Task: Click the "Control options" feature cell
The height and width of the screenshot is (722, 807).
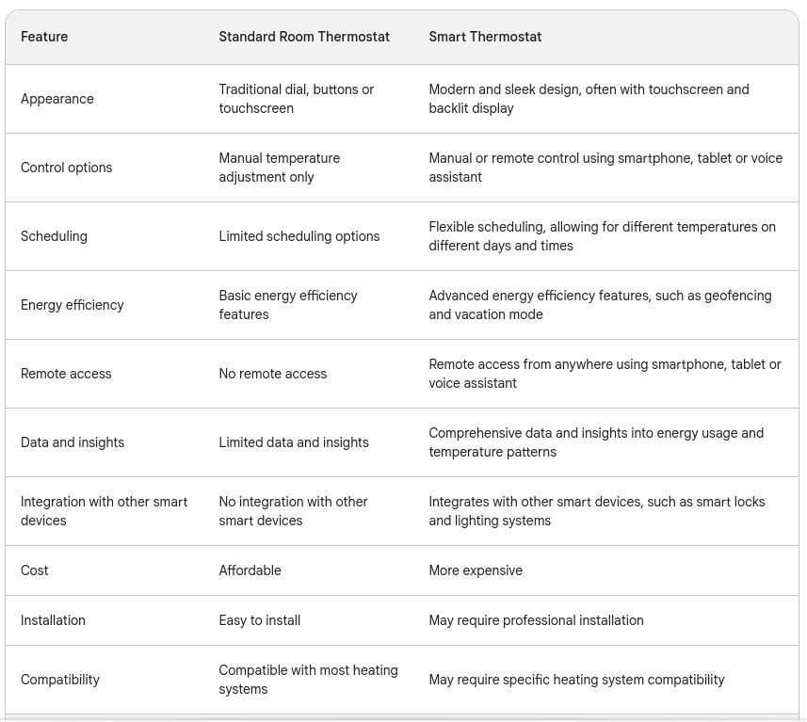Action: pyautogui.click(x=66, y=168)
